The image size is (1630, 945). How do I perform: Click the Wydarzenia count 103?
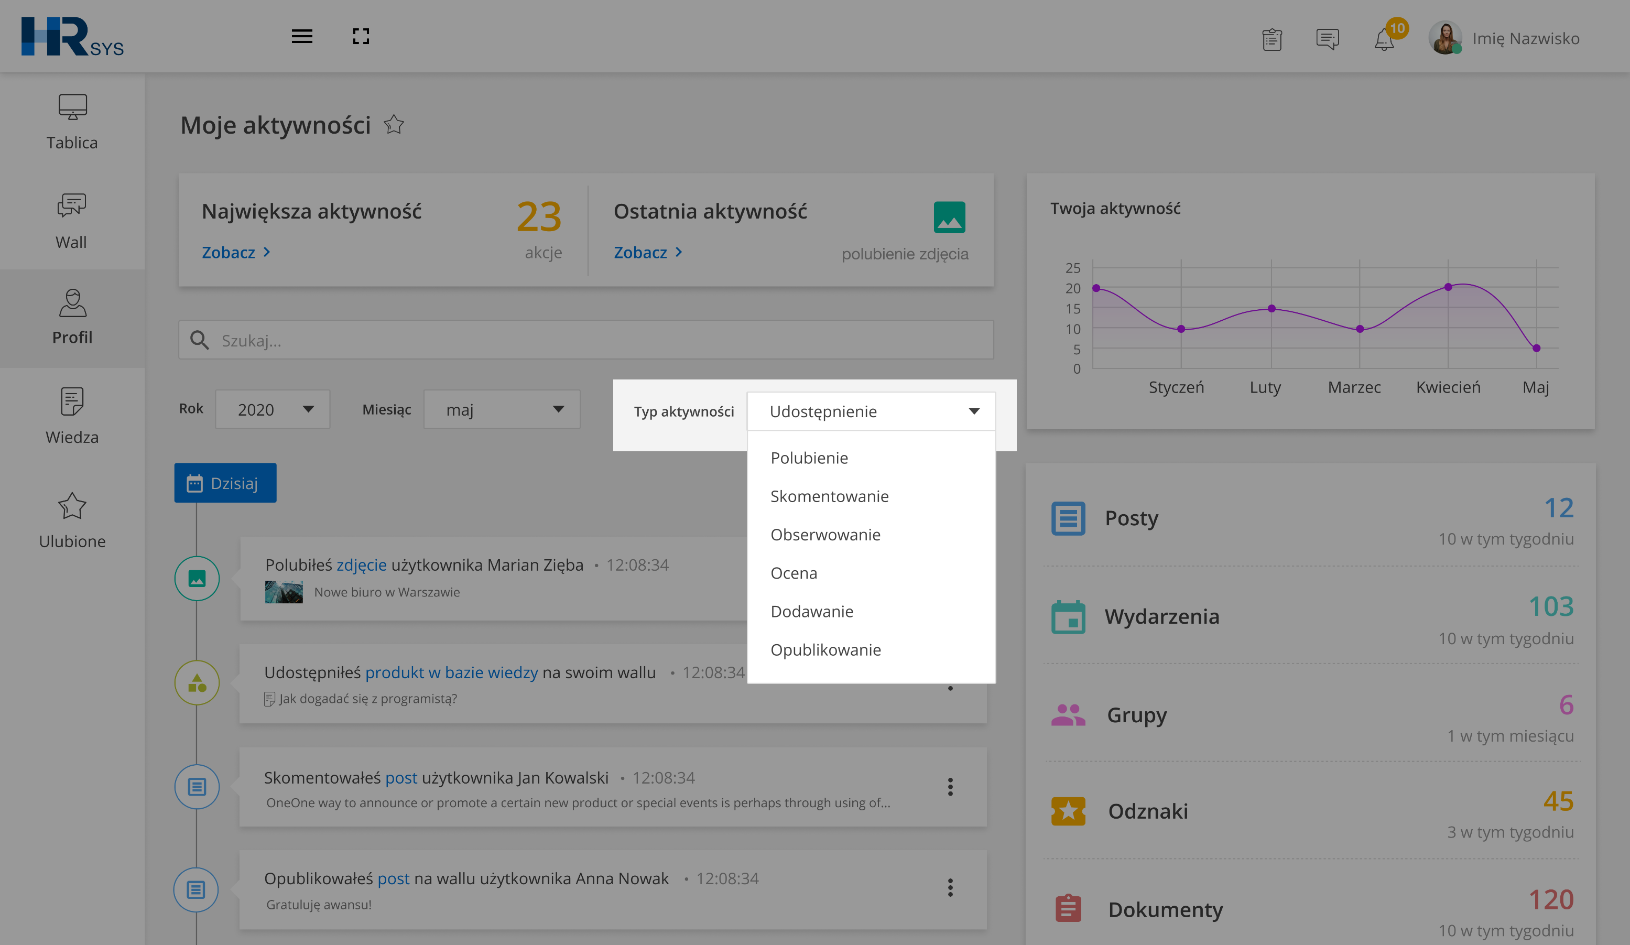(1550, 607)
